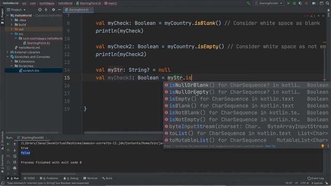Collapse the src folder
Image resolution: width=331 pixels, height=186 pixels.
[12, 34]
